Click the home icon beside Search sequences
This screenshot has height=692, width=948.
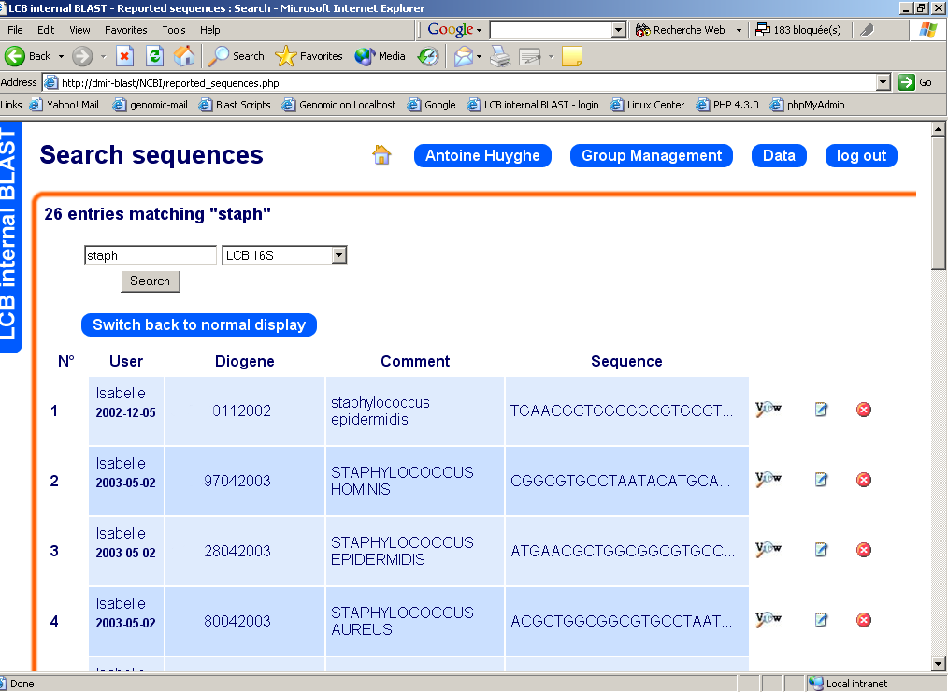[x=381, y=155]
